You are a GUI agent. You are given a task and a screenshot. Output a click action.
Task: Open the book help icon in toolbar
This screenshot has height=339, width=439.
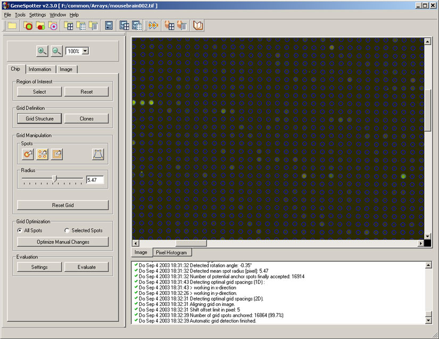pyautogui.click(x=198, y=26)
